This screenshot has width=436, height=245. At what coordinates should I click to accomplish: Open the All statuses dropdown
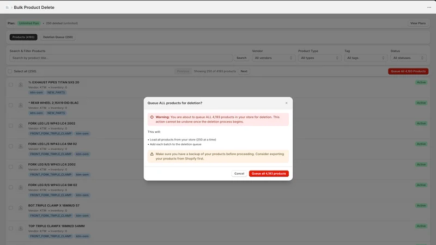point(408,58)
